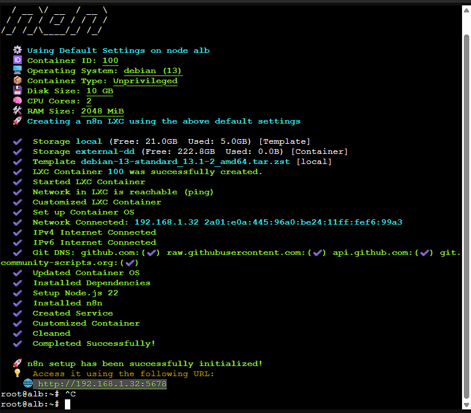Click the gear icon beside Using Default Settings
The width and height of the screenshot is (471, 413).
(x=17, y=51)
